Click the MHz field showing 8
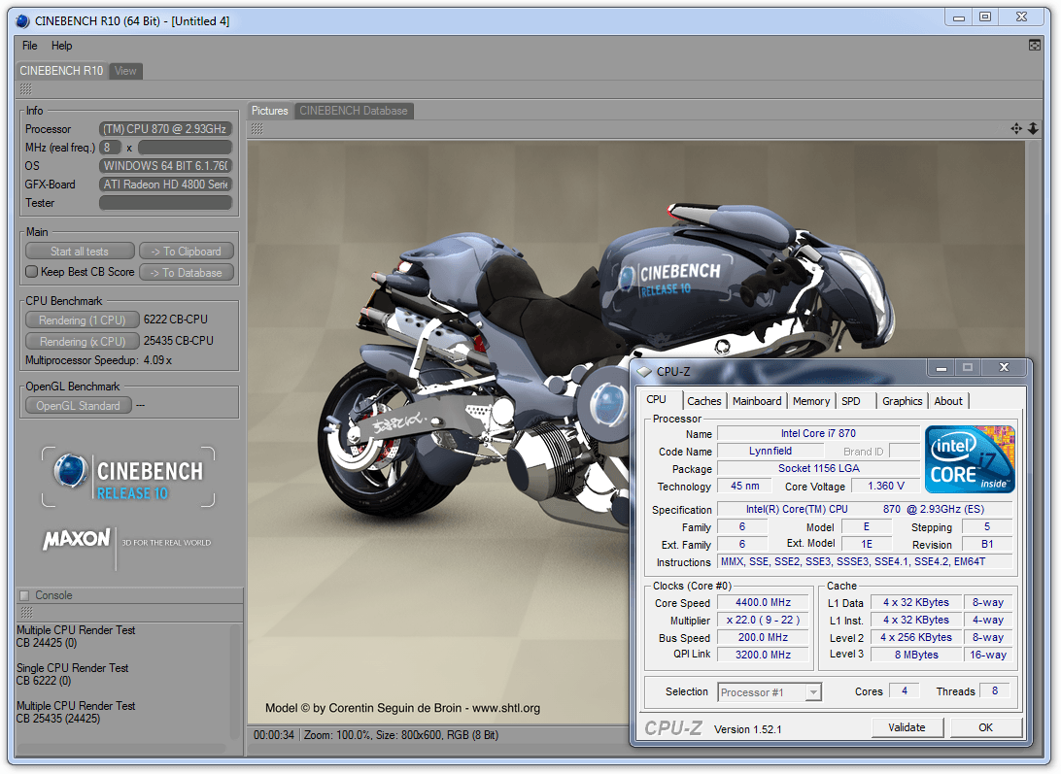This screenshot has width=1061, height=774. pyautogui.click(x=110, y=147)
